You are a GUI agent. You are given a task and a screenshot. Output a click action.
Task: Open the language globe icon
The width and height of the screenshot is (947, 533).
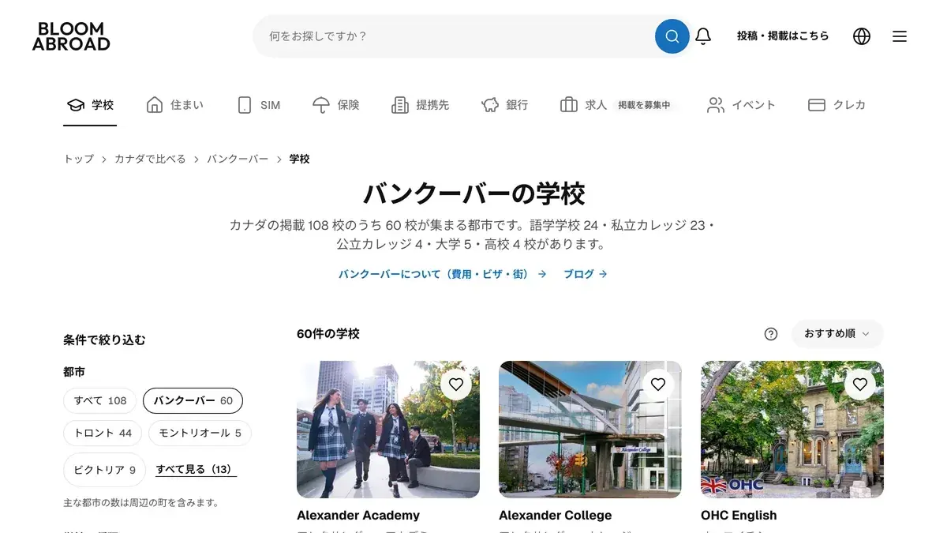862,36
